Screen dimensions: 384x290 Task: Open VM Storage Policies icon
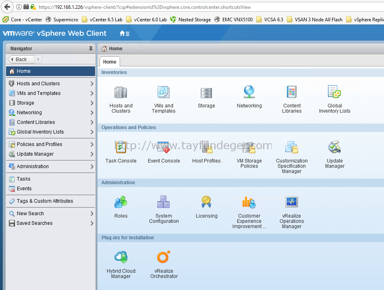tap(249, 148)
